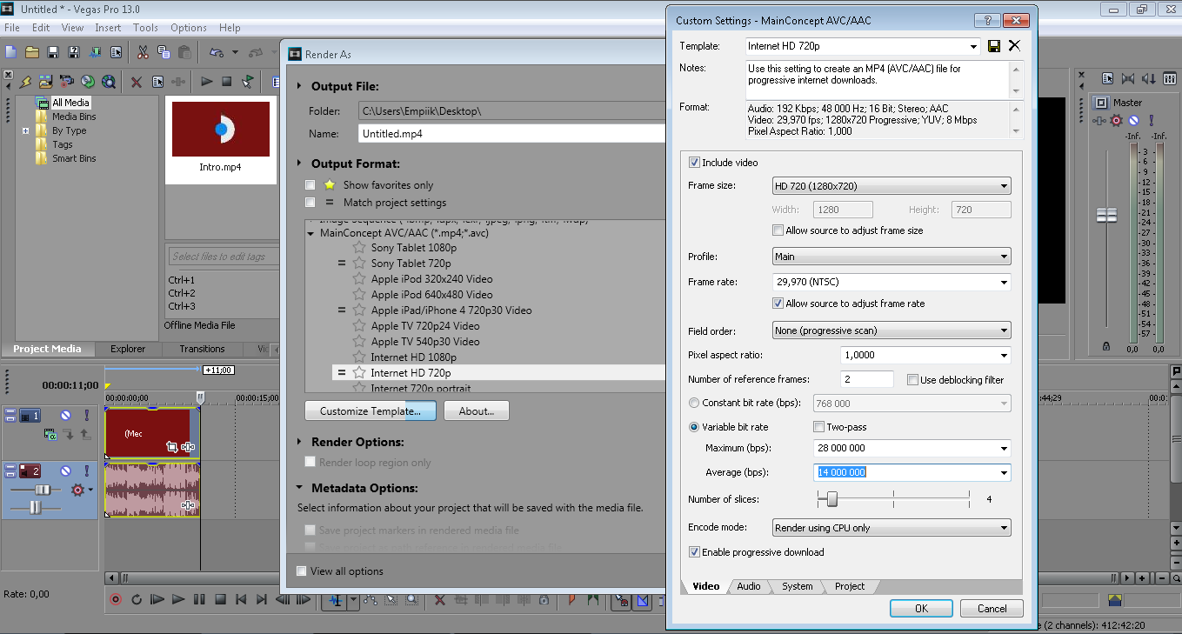Enable the Two-pass checkbox
This screenshot has width=1182, height=634.
[x=818, y=427]
